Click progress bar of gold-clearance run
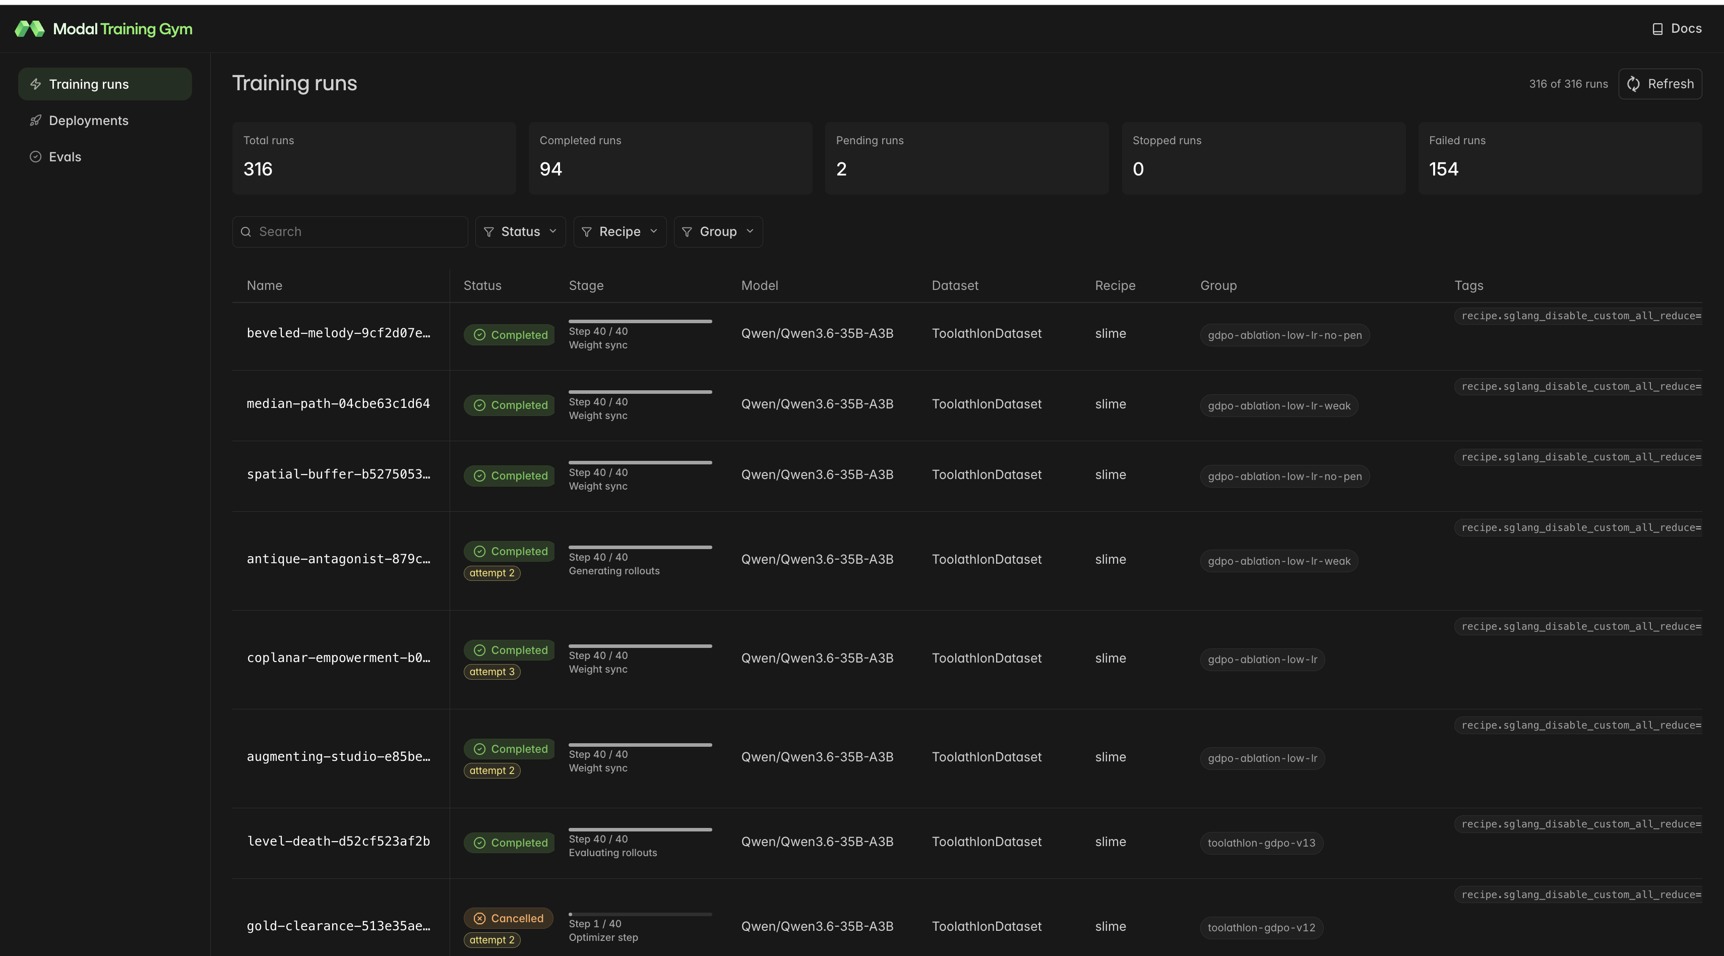 click(641, 914)
